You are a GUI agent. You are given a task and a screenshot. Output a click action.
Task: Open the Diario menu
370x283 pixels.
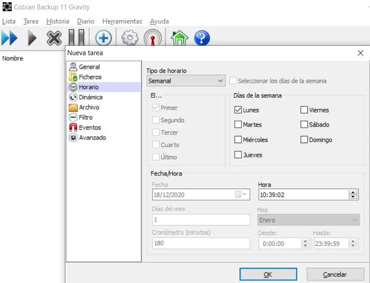86,21
